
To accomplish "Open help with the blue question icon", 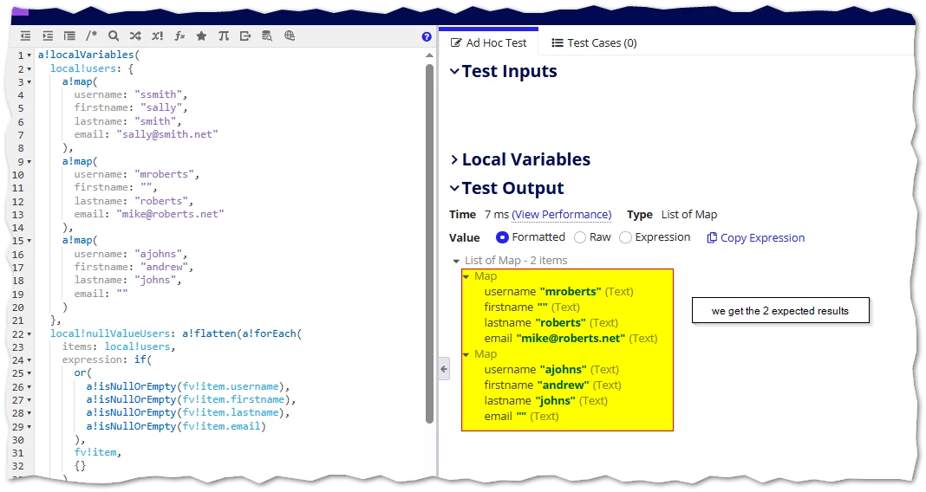I will point(427,36).
